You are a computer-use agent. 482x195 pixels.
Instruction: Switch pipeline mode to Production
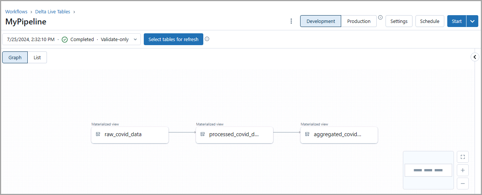359,21
